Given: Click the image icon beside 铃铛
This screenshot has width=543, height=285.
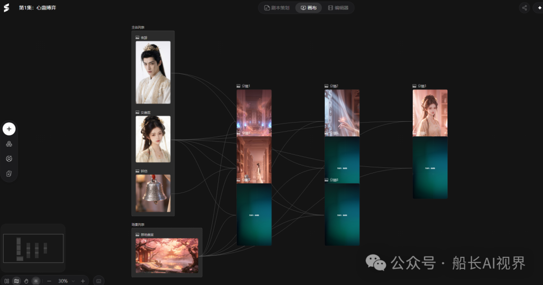Looking at the screenshot, I should click(x=137, y=171).
